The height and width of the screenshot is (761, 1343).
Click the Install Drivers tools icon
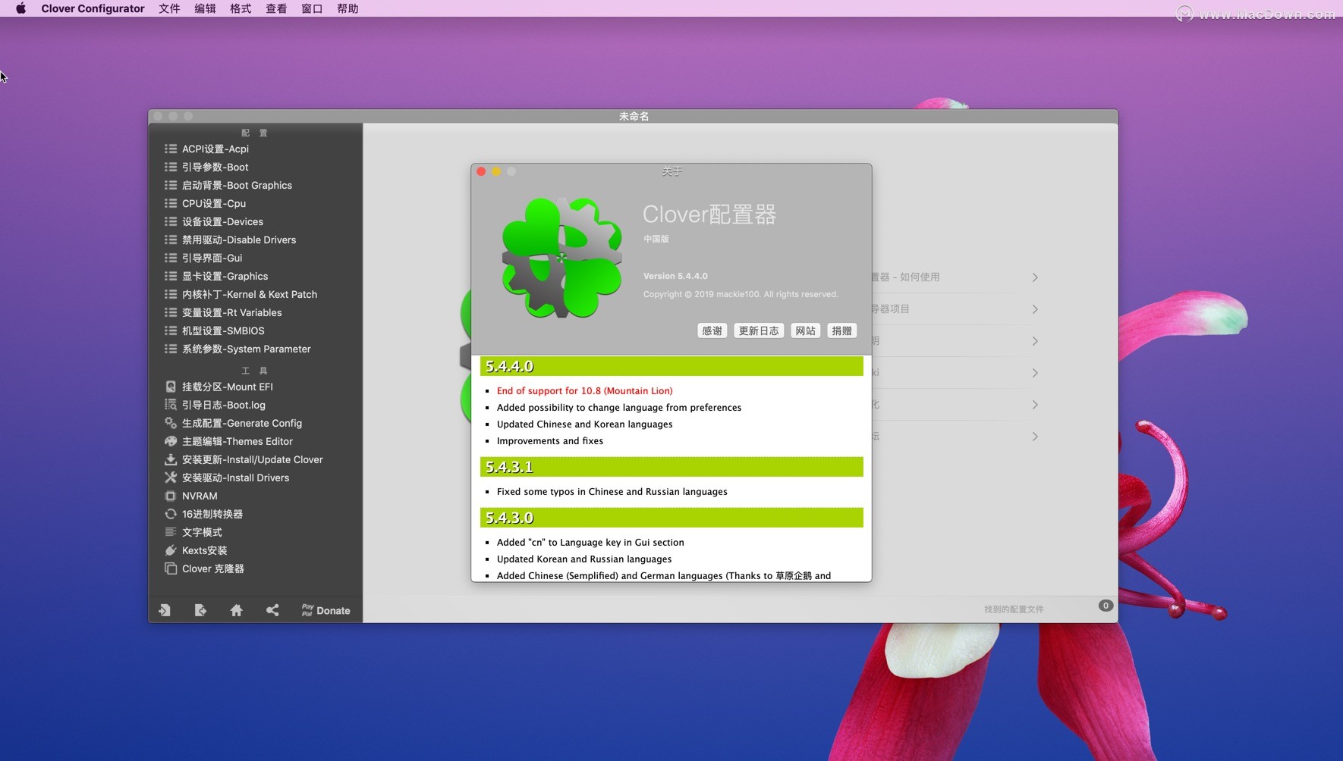pyautogui.click(x=171, y=478)
